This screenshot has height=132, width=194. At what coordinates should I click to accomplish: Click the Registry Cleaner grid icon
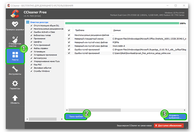pyautogui.click(x=28, y=22)
